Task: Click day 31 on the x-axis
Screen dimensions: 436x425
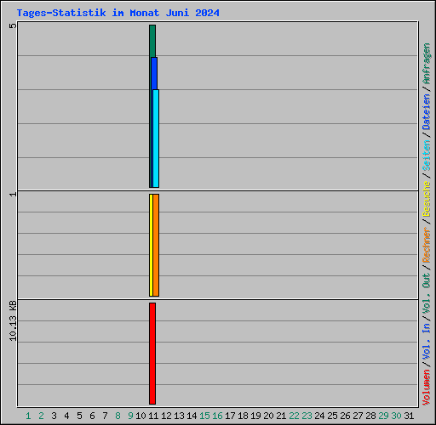Action: [409, 416]
